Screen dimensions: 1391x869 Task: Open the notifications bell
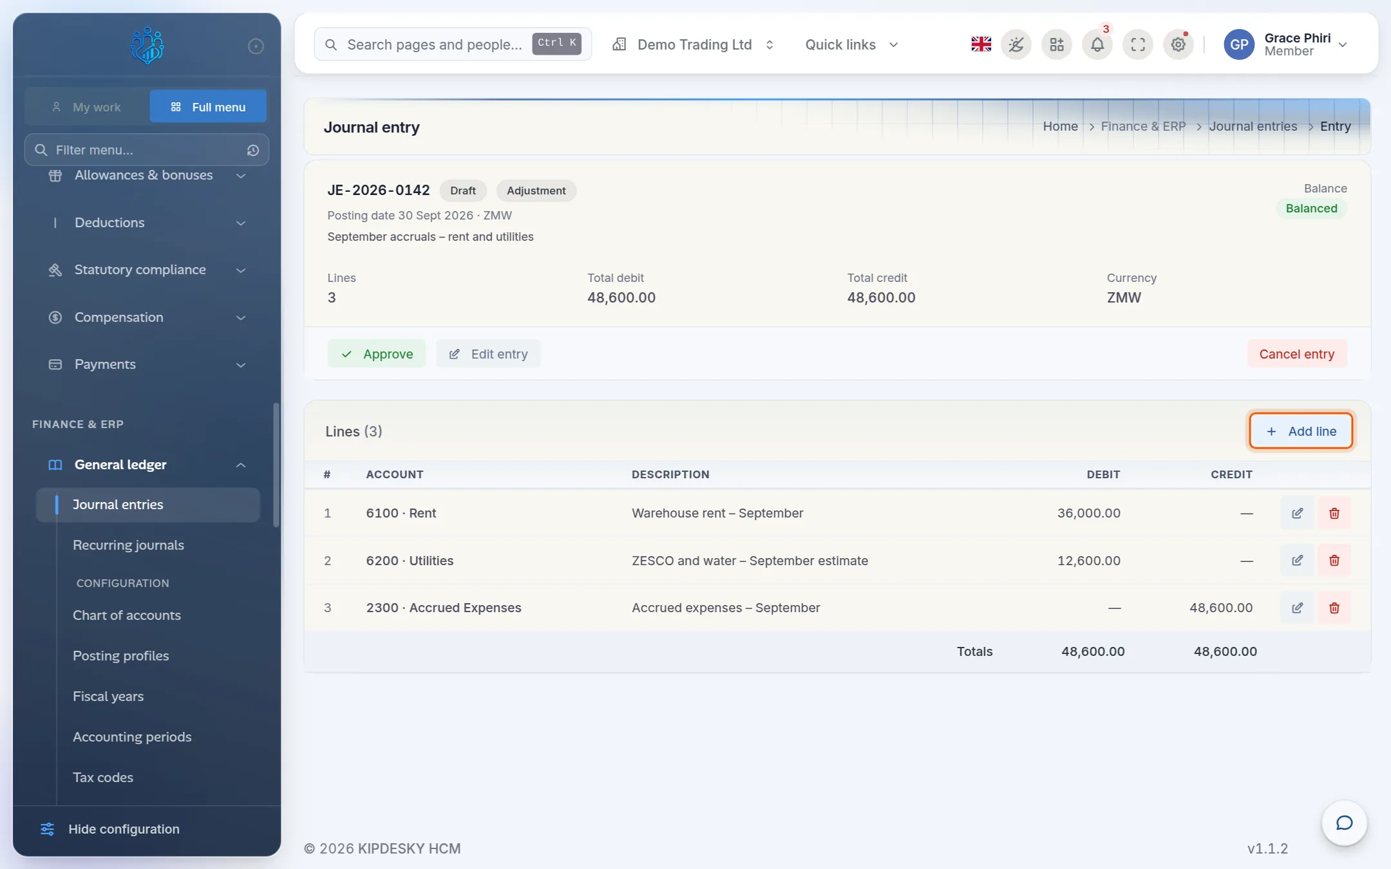coord(1097,44)
